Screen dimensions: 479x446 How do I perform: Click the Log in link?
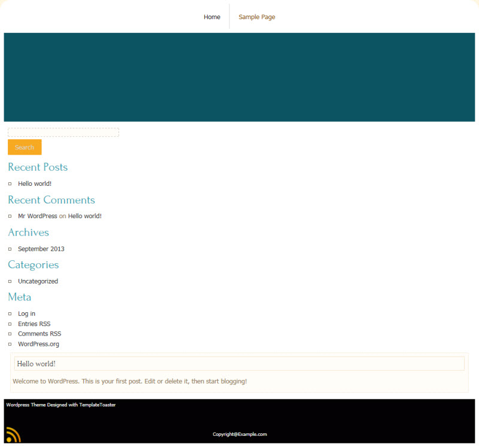26,314
